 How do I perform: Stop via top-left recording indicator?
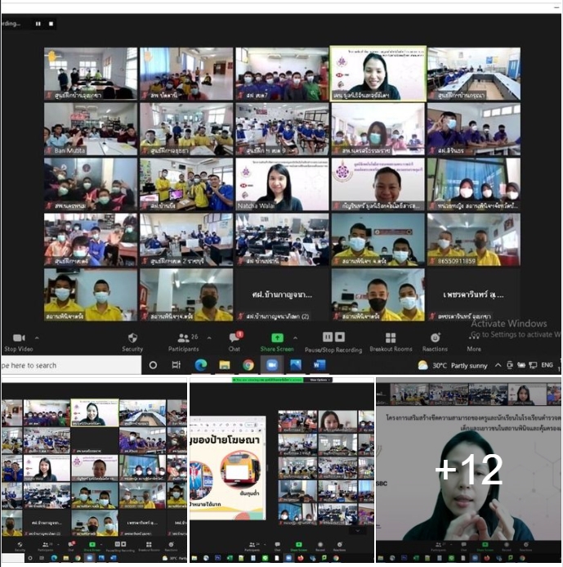[51, 24]
